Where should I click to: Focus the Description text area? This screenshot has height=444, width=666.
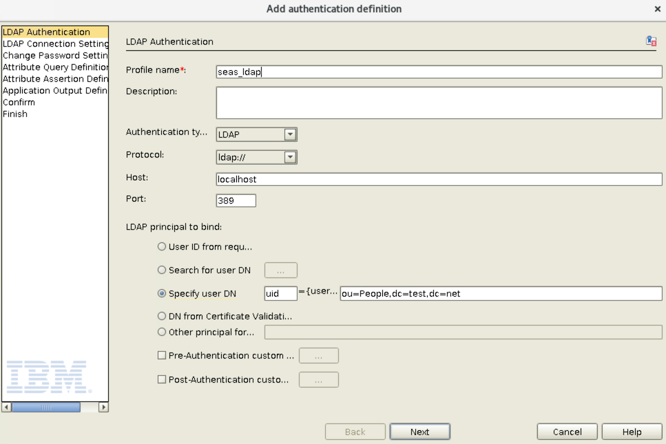(x=439, y=103)
